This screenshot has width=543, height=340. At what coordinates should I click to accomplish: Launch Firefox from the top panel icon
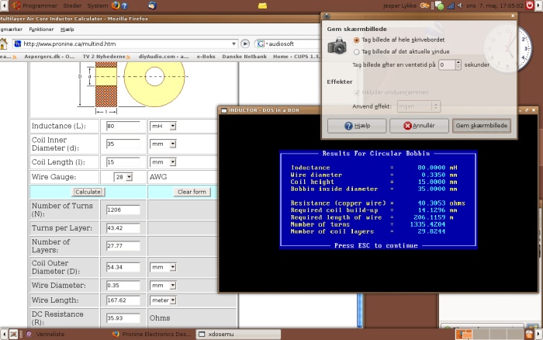116,5
